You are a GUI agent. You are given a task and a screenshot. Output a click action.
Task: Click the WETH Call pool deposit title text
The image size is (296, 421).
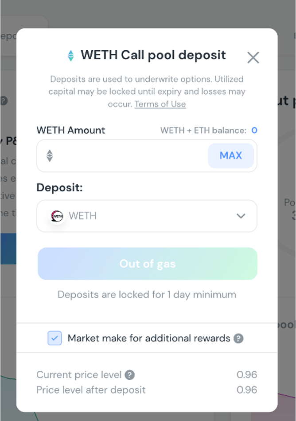153,55
